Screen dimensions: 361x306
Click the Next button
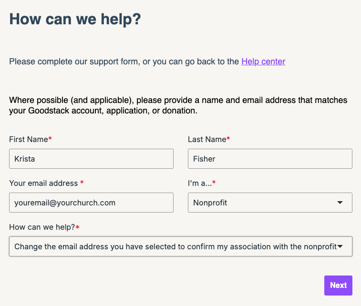338,285
